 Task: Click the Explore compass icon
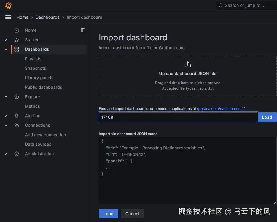pyautogui.click(x=17, y=97)
